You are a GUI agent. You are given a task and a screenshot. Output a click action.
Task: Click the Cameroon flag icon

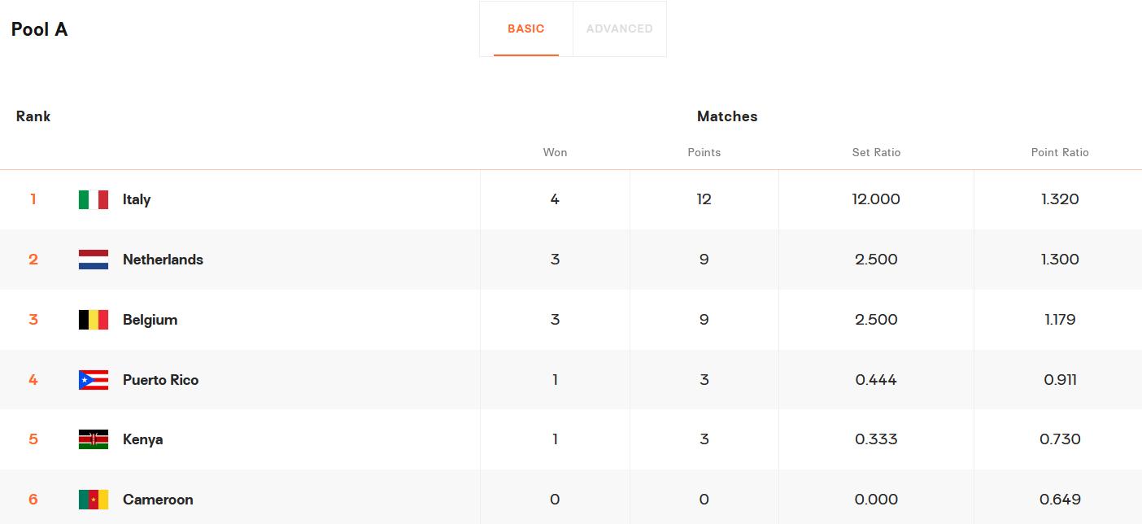94,500
